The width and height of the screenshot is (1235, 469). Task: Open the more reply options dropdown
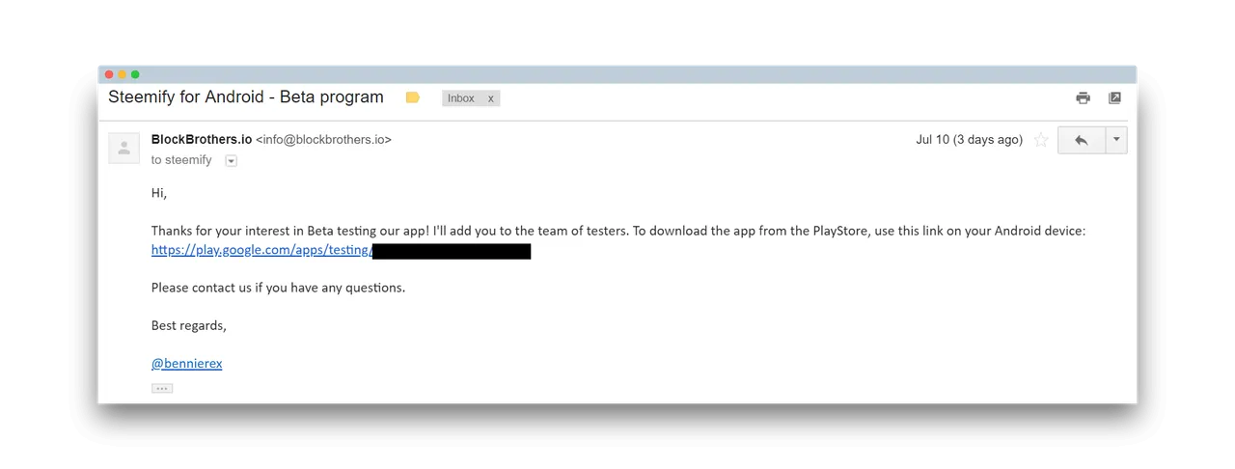pyautogui.click(x=1115, y=140)
